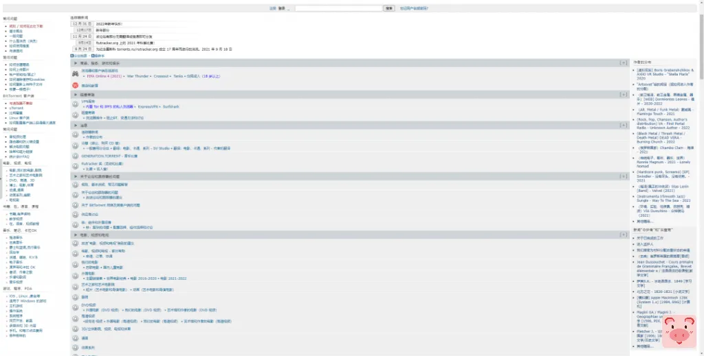
Task: Click the search text field in the top bar
Action: coord(338,8)
